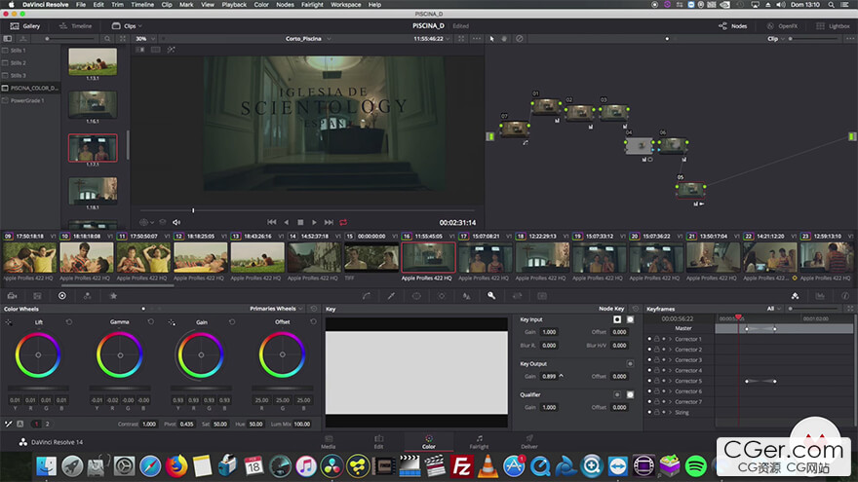
Task: Open the Nodes menu
Action: (285, 4)
